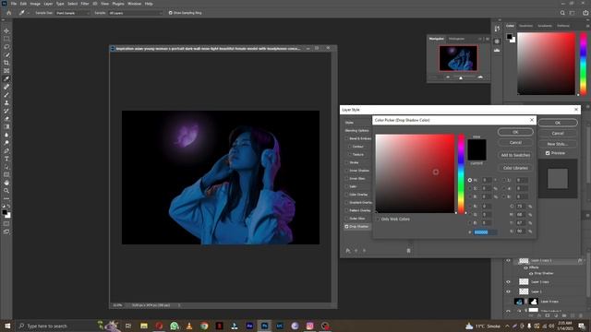Collapse effects on Layer 1 copy 2

[585, 260]
